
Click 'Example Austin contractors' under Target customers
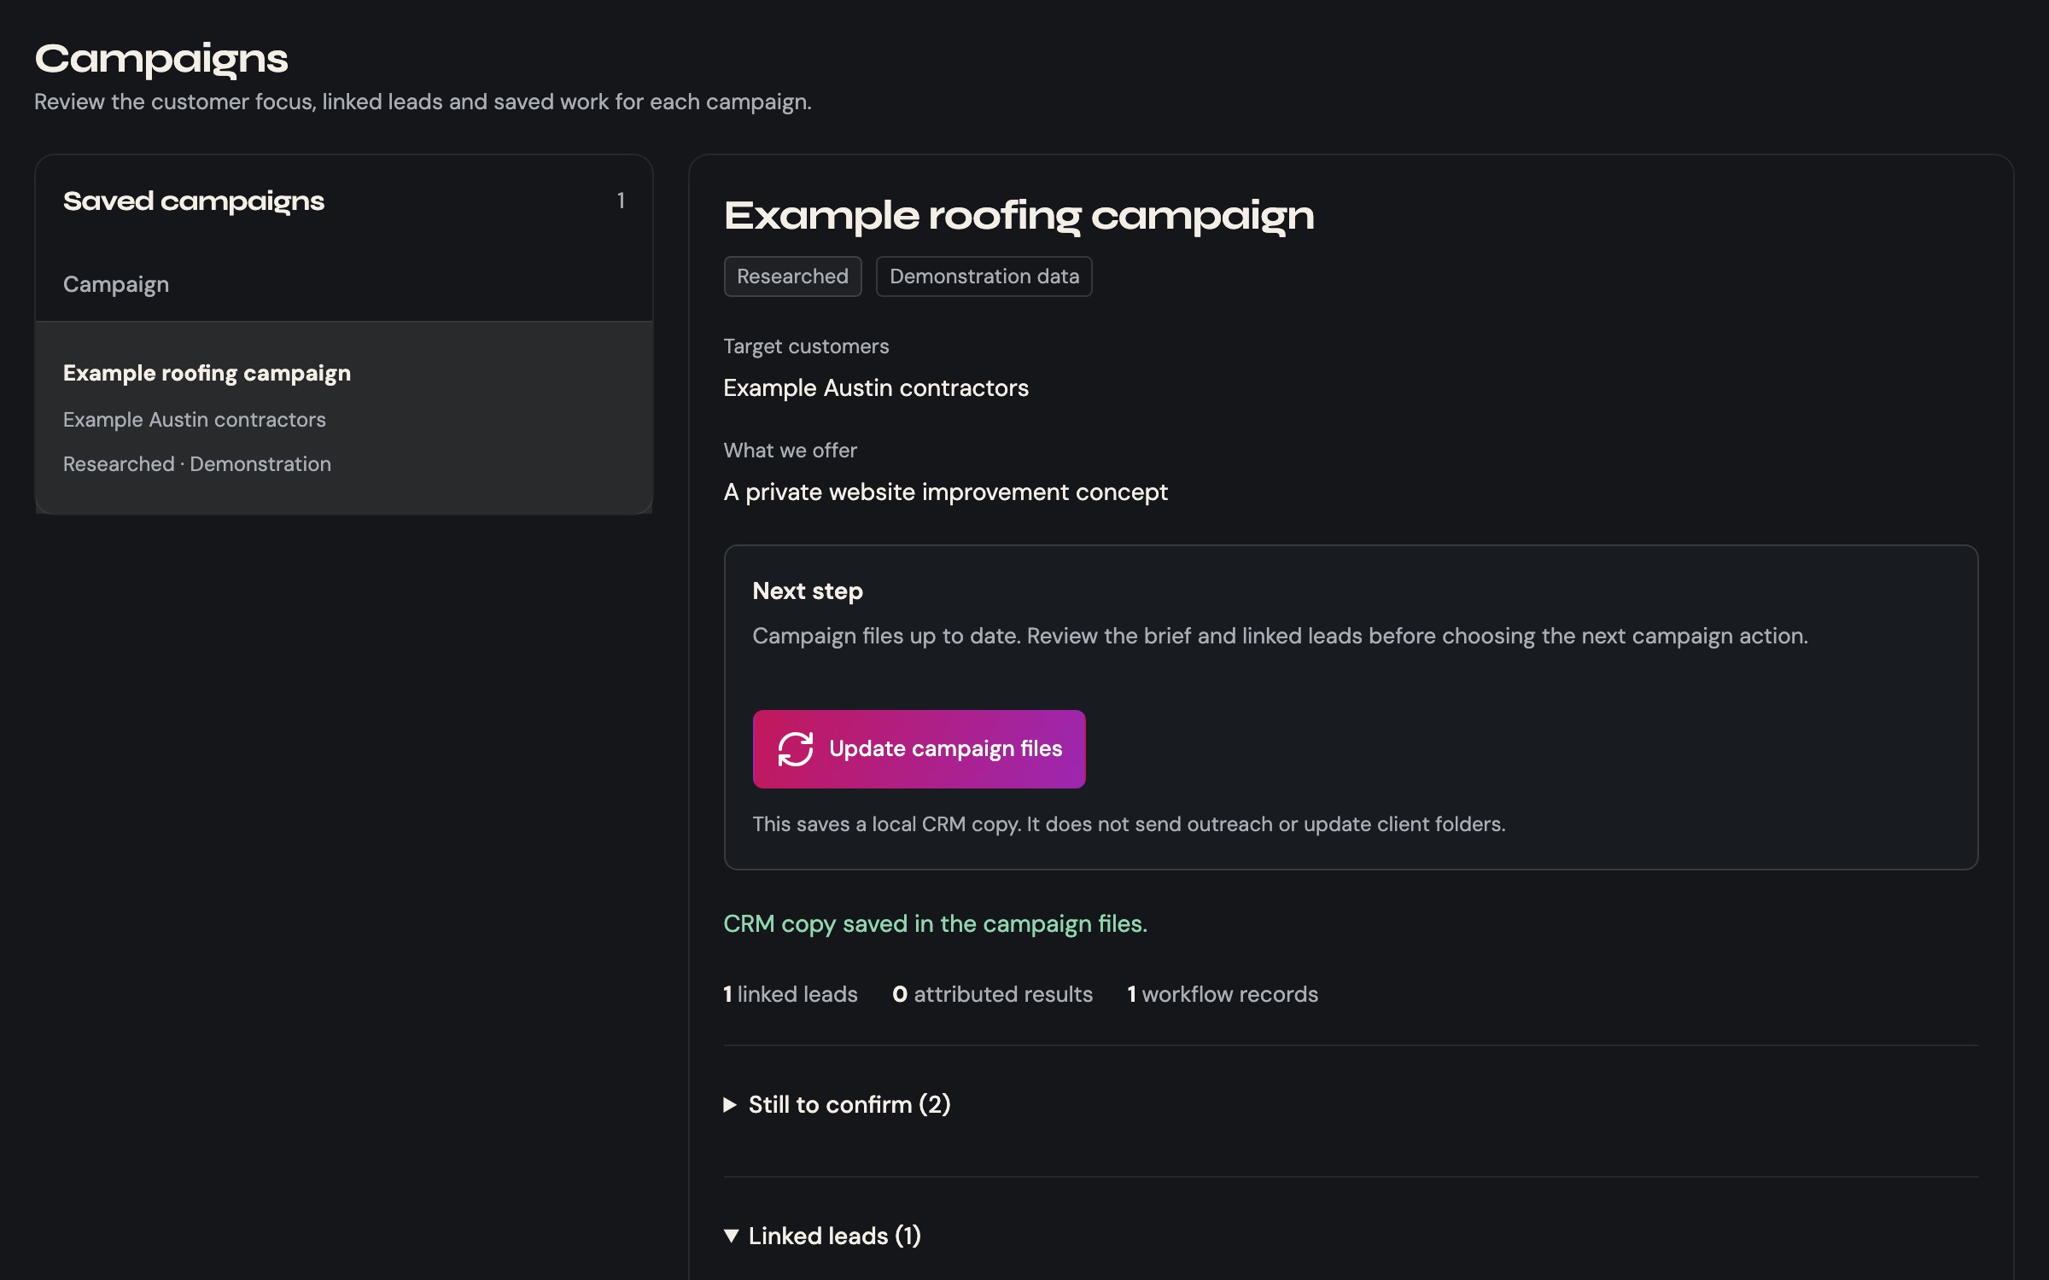(876, 388)
